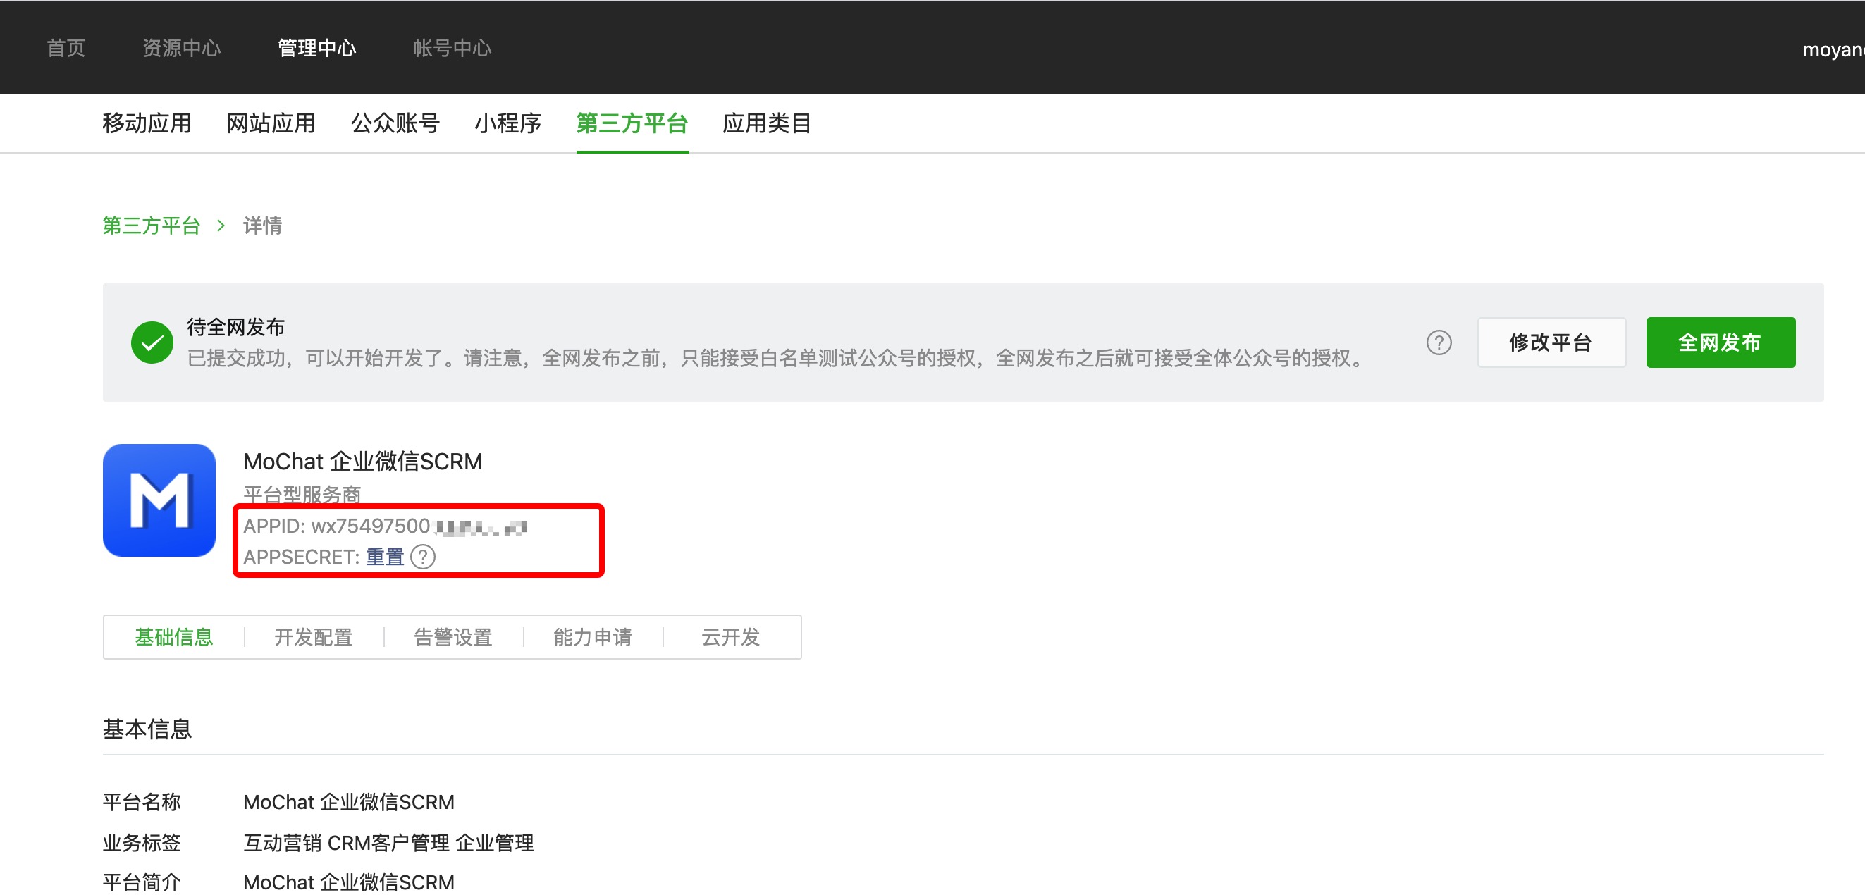This screenshot has width=1865, height=895.
Task: Go back via 第三方平台 breadcrumb link
Action: pos(151,226)
